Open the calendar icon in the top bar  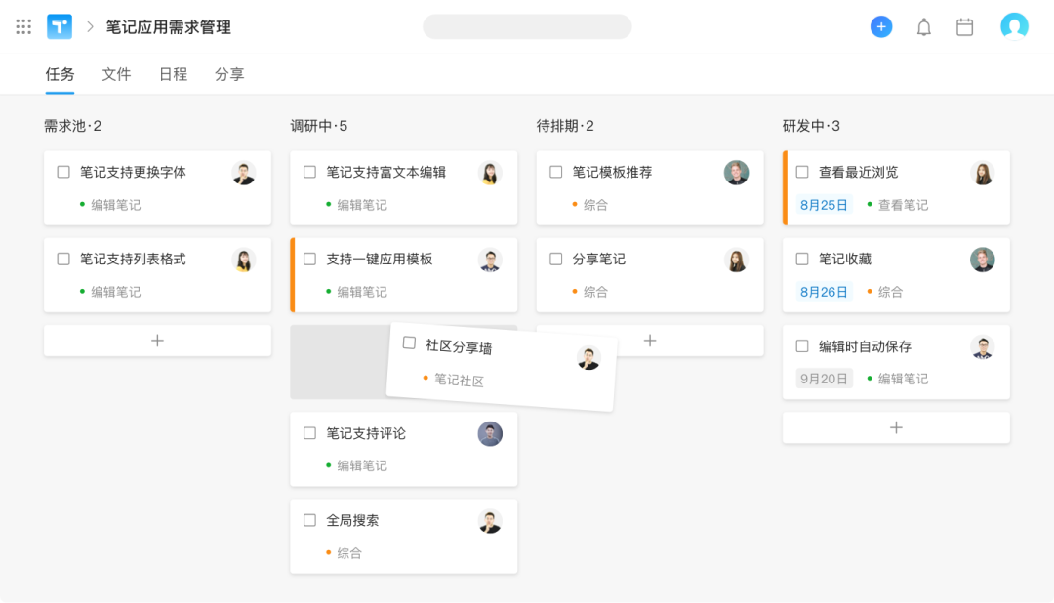(x=964, y=26)
